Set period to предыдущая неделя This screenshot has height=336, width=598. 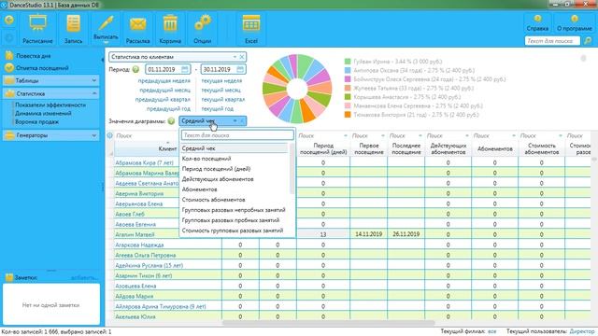[164, 81]
